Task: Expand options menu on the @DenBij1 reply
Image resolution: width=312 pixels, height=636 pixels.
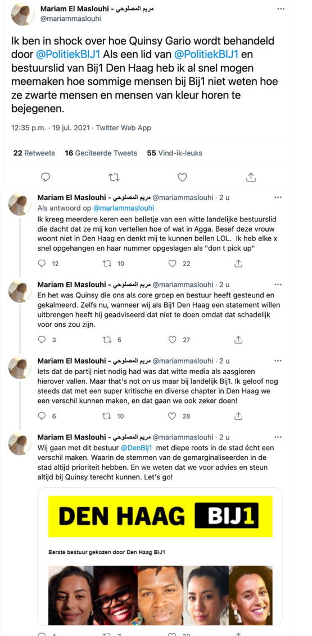Action: click(278, 437)
